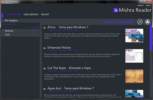The width and height of the screenshot is (153, 100).
Task: Expand the Tech category arrow
Action: point(3,35)
